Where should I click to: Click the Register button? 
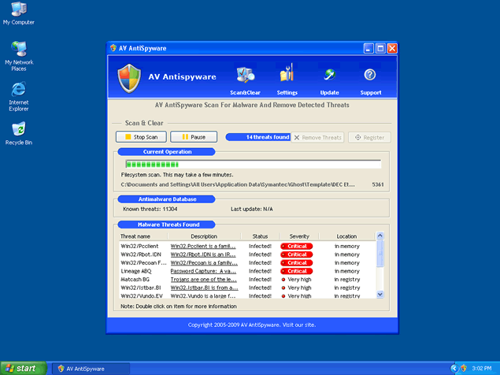point(369,137)
